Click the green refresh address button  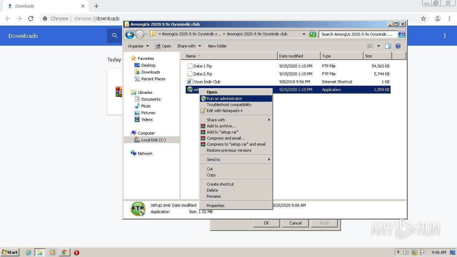tap(313, 34)
